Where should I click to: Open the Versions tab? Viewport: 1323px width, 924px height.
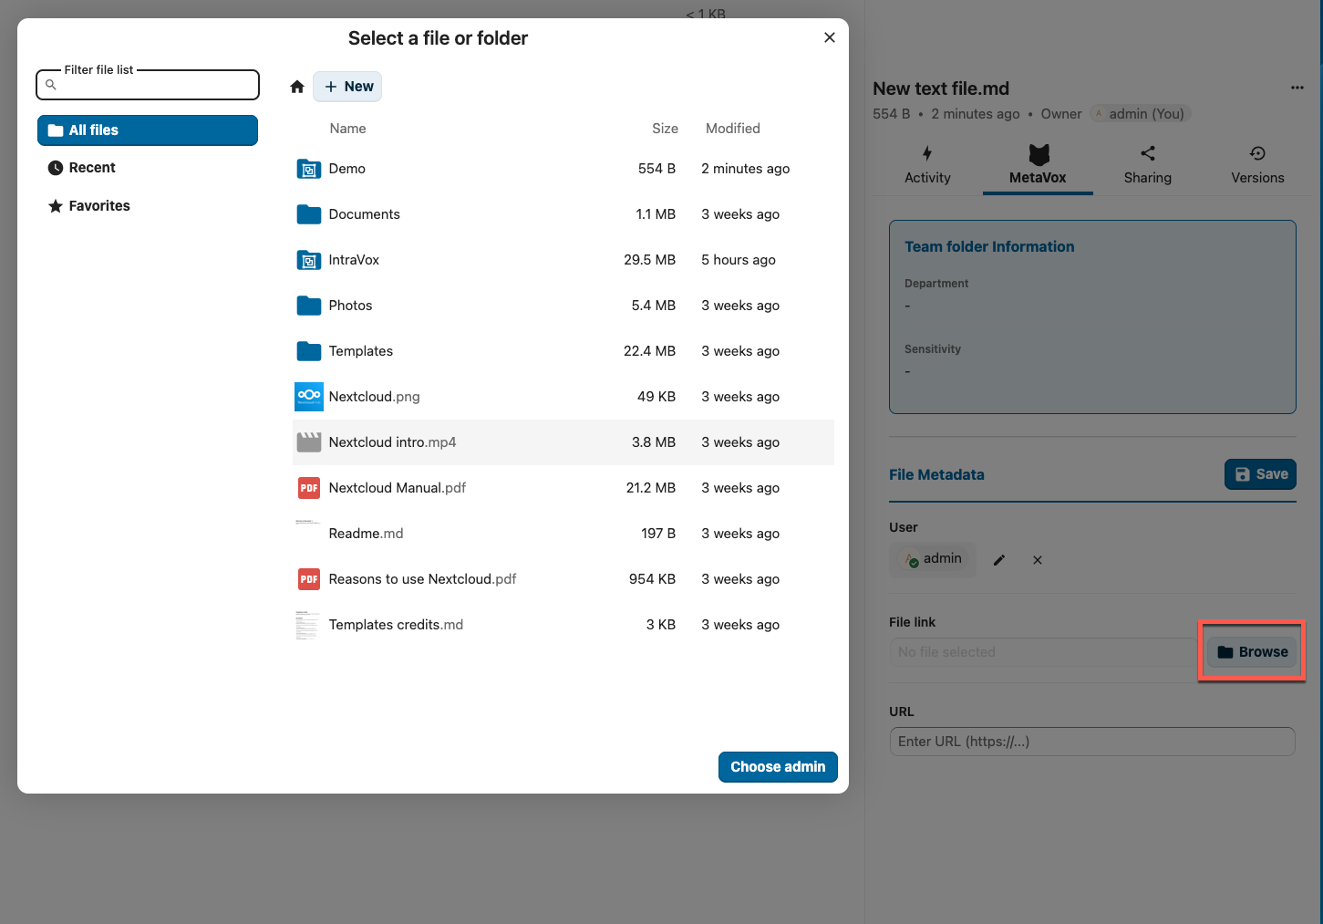point(1257,165)
